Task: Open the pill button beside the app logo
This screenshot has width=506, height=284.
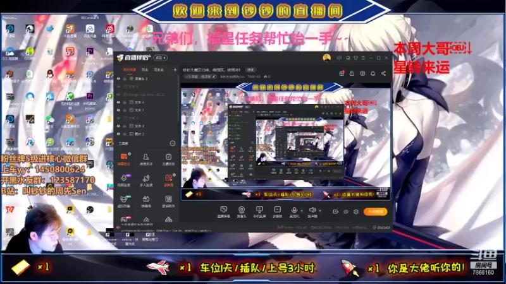Action: [161, 58]
